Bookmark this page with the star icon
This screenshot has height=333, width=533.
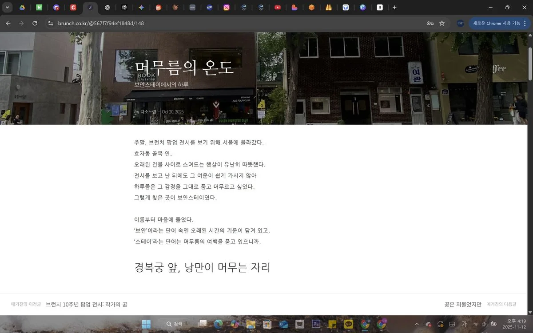(x=442, y=23)
